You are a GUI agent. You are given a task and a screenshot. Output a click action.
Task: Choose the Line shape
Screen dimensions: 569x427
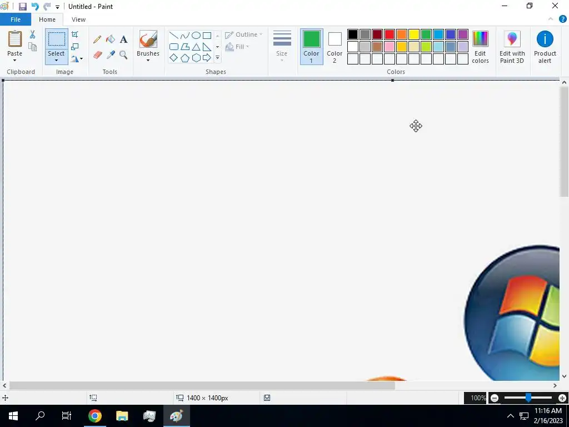click(x=174, y=35)
